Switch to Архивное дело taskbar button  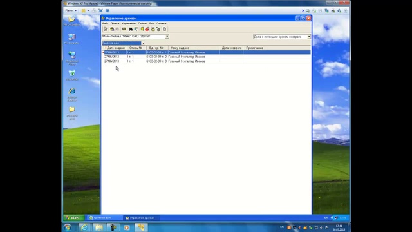[105, 218]
